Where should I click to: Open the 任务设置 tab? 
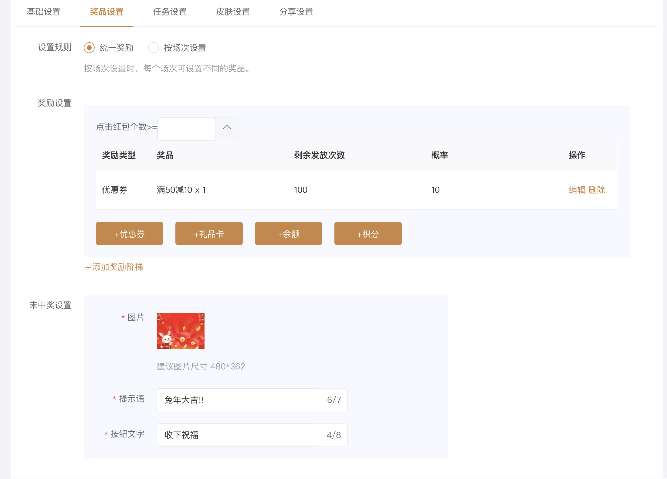click(170, 12)
